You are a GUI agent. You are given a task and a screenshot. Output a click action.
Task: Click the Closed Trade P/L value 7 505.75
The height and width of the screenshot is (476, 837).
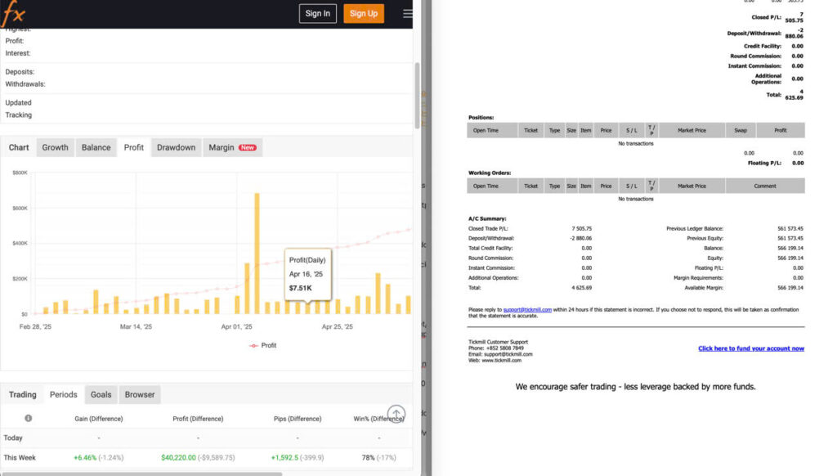pos(581,229)
